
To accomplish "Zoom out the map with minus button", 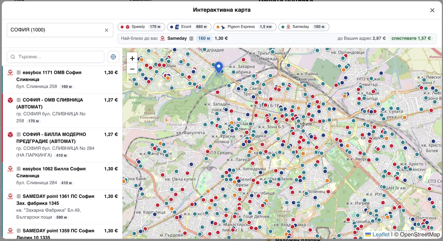I will click(132, 69).
